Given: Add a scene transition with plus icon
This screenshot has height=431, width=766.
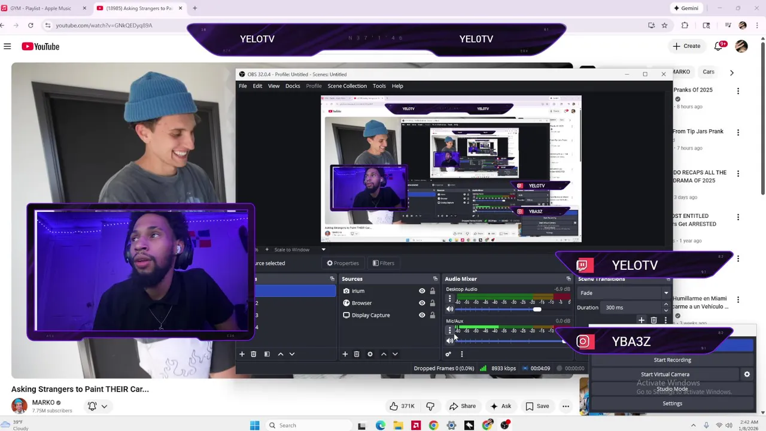Looking at the screenshot, I should (x=641, y=320).
